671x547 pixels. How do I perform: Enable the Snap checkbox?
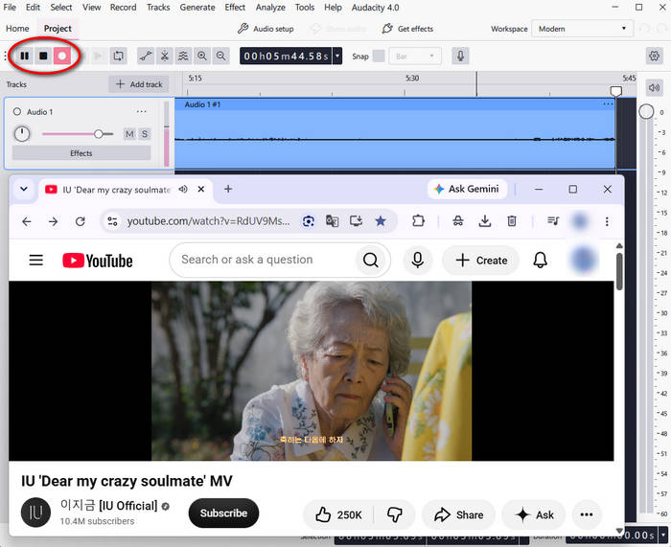click(x=379, y=56)
